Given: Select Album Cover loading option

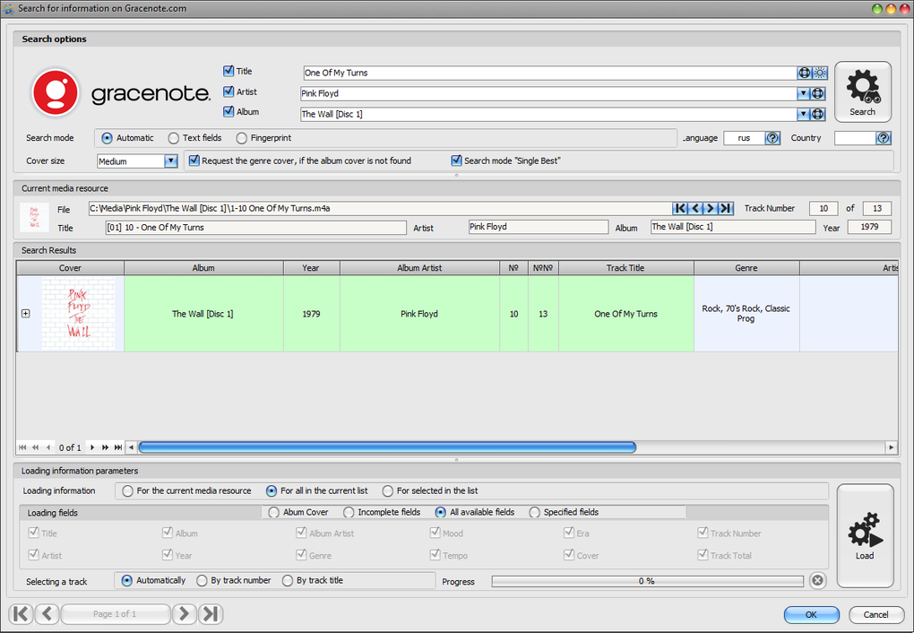Looking at the screenshot, I should [x=273, y=512].
